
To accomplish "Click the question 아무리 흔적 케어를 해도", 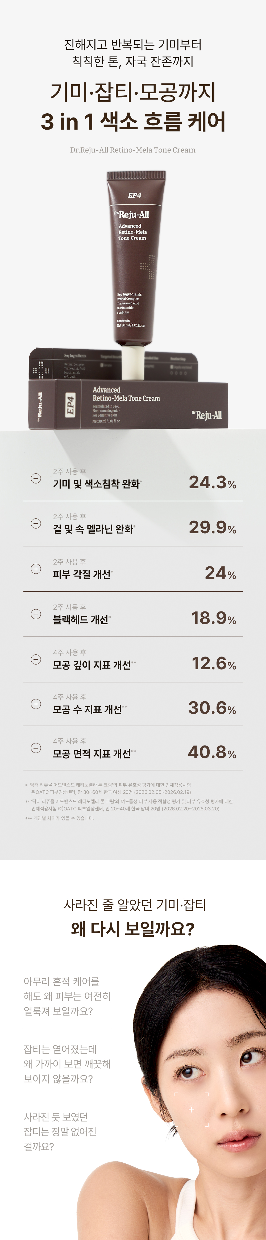I will [x=67, y=996].
